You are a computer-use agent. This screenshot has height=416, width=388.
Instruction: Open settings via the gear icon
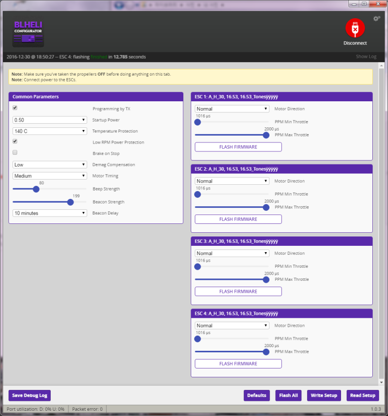tap(377, 19)
